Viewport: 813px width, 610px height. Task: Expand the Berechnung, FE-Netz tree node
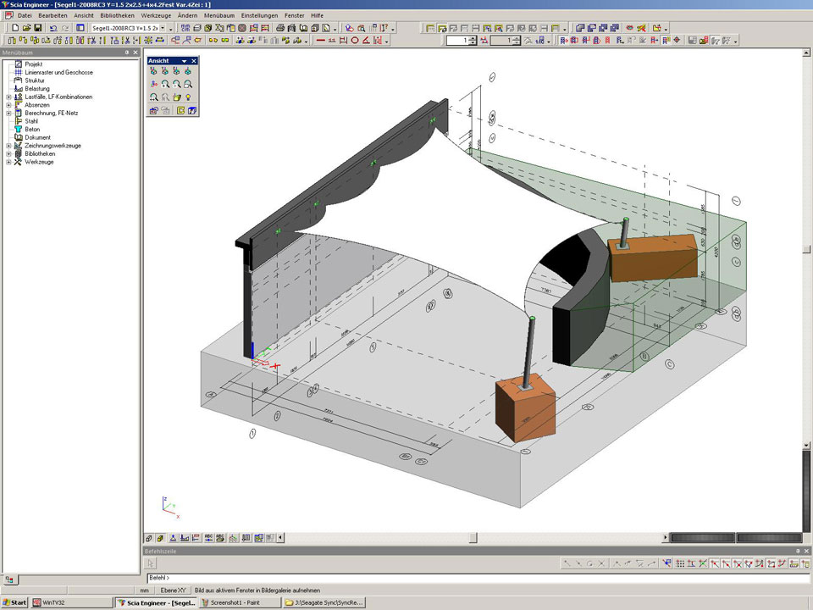click(8, 113)
